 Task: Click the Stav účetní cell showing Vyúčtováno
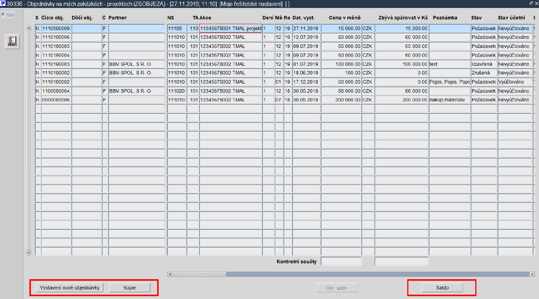point(515,82)
